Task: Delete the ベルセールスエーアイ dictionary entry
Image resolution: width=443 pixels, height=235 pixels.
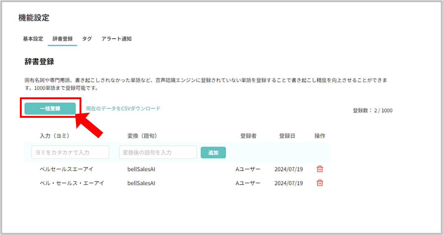Action: tap(320, 169)
